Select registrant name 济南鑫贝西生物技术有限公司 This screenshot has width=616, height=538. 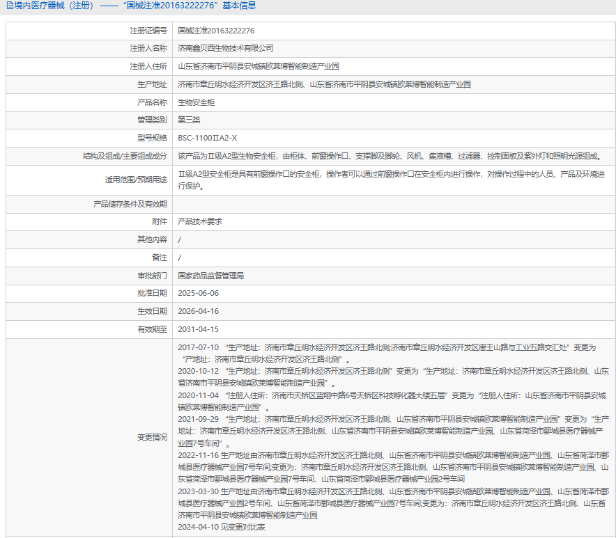tap(226, 48)
